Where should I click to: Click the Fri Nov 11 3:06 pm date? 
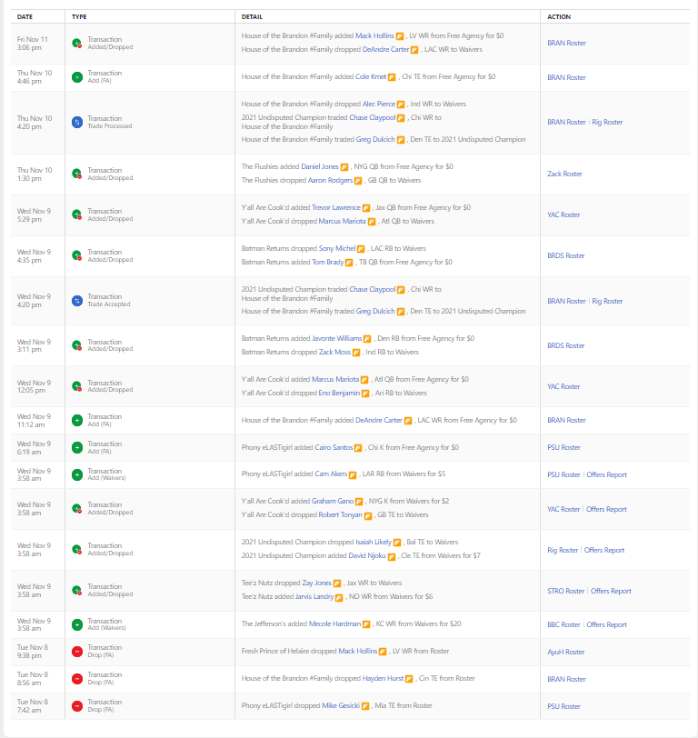(x=35, y=43)
